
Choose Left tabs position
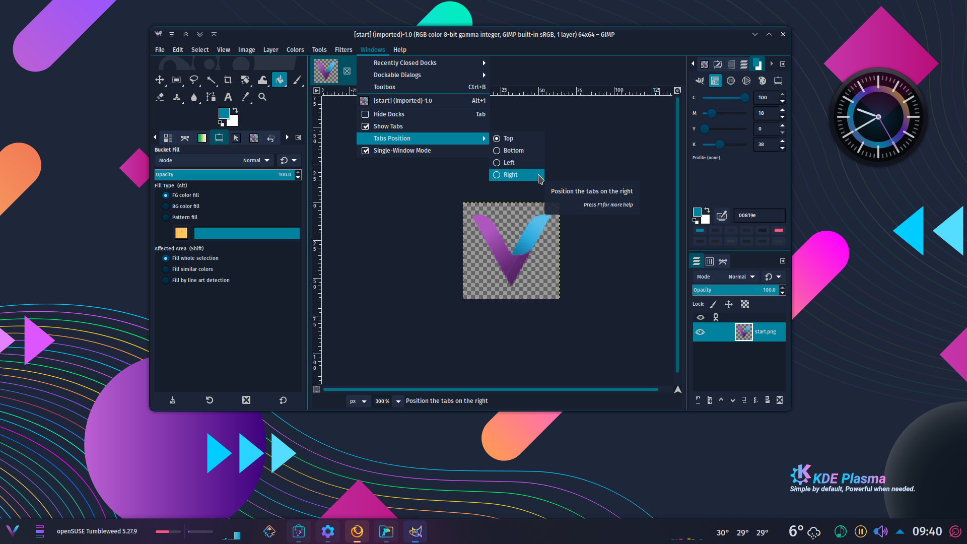517,163
